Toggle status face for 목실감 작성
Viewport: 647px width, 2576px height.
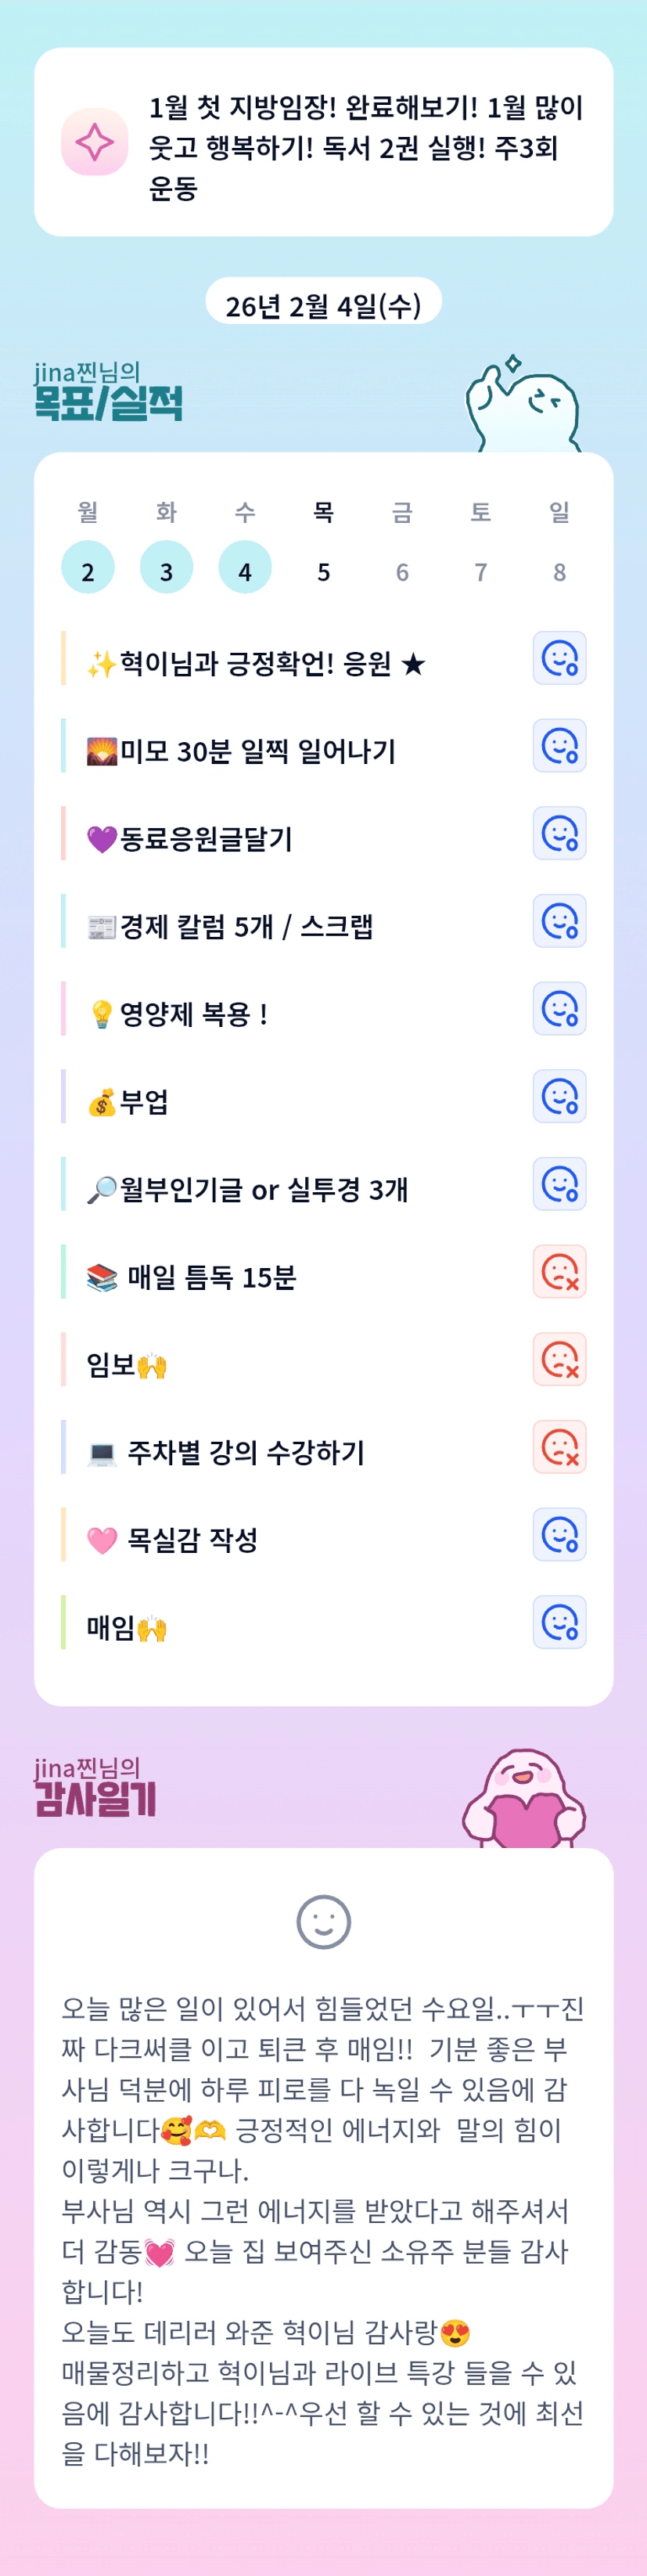tap(559, 1535)
